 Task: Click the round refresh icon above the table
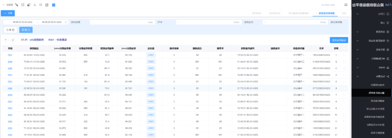click(13, 40)
